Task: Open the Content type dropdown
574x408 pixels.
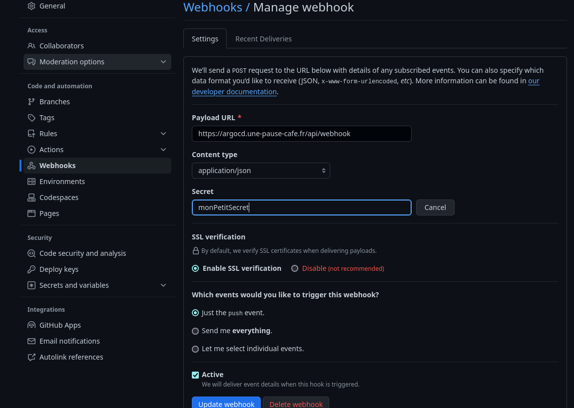Action: click(x=261, y=170)
